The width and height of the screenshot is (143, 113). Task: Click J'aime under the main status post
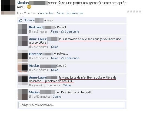click(x=60, y=13)
